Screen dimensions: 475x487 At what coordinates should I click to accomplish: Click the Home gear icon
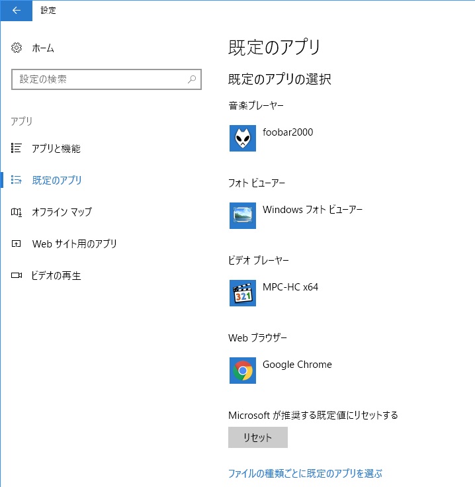[x=17, y=48]
